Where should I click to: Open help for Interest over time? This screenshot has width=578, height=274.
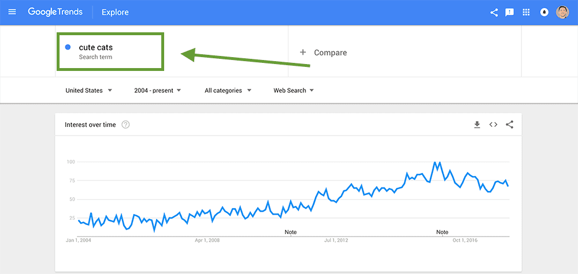[125, 125]
